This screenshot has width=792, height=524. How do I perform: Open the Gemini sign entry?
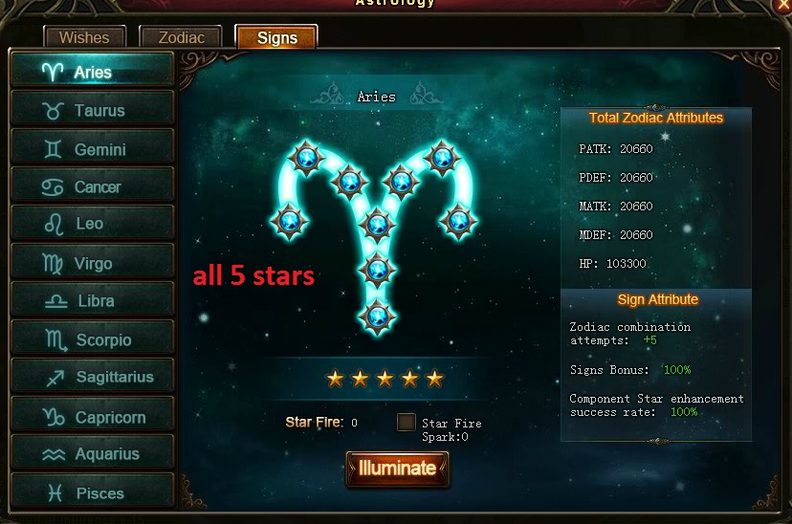(x=92, y=148)
